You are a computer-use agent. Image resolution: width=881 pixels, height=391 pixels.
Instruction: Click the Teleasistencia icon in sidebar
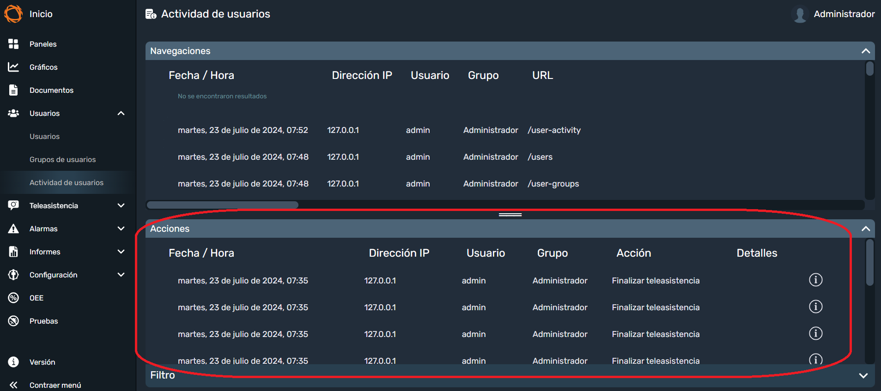tap(13, 205)
